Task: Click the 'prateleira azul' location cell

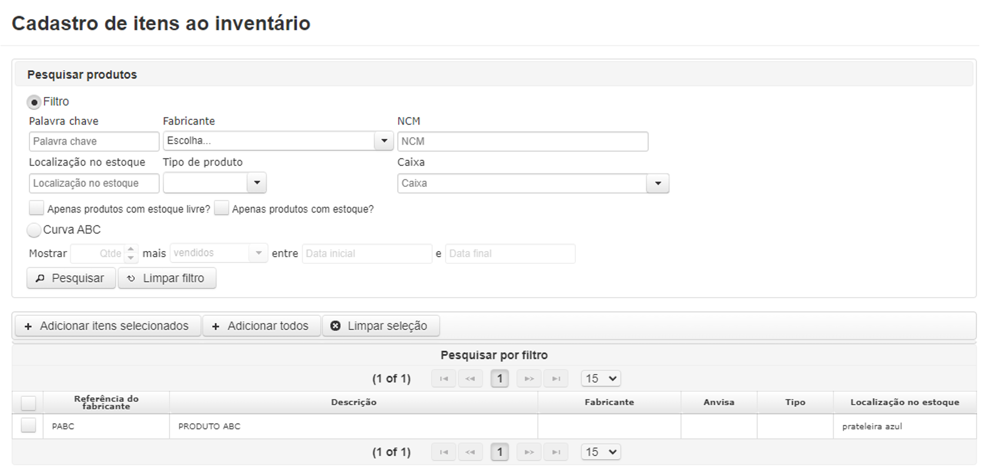Action: pos(905,427)
